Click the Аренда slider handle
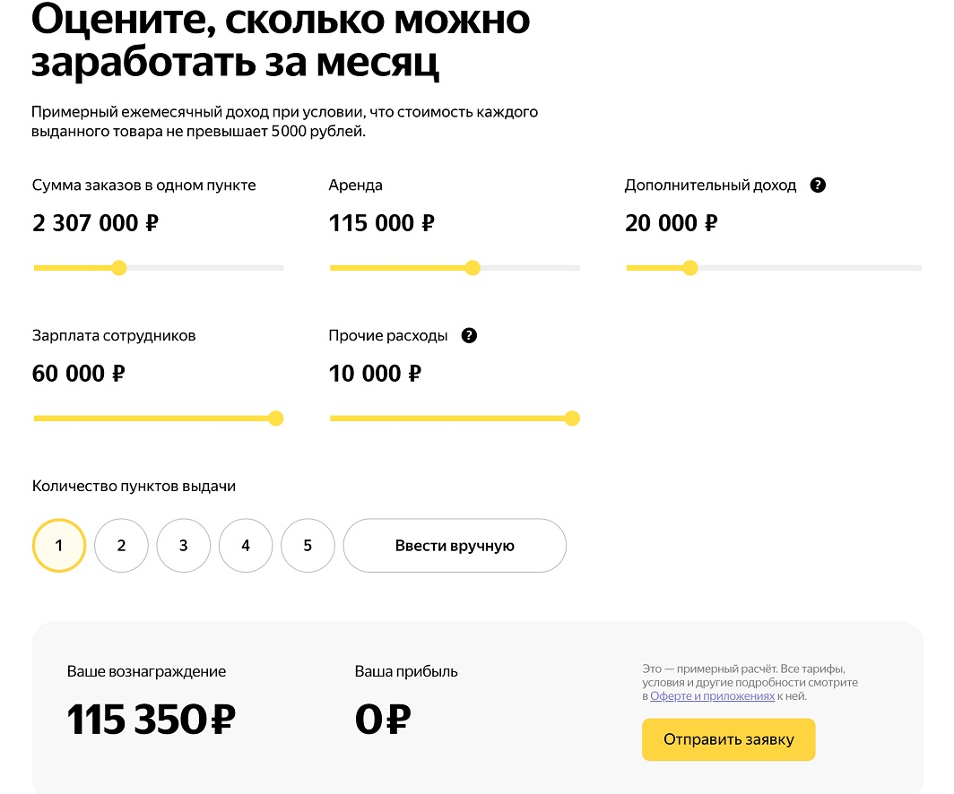954x794 pixels. 473,267
